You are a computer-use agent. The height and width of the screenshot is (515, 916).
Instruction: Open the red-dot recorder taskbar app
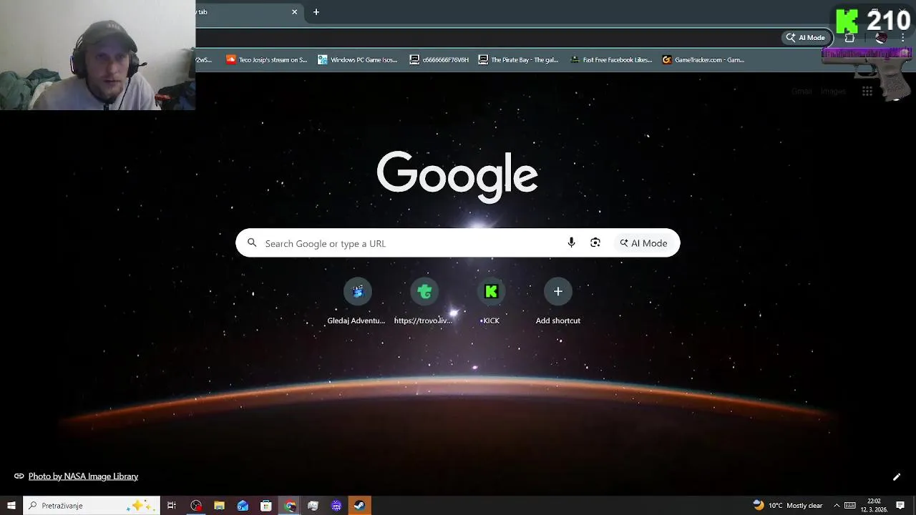click(196, 506)
